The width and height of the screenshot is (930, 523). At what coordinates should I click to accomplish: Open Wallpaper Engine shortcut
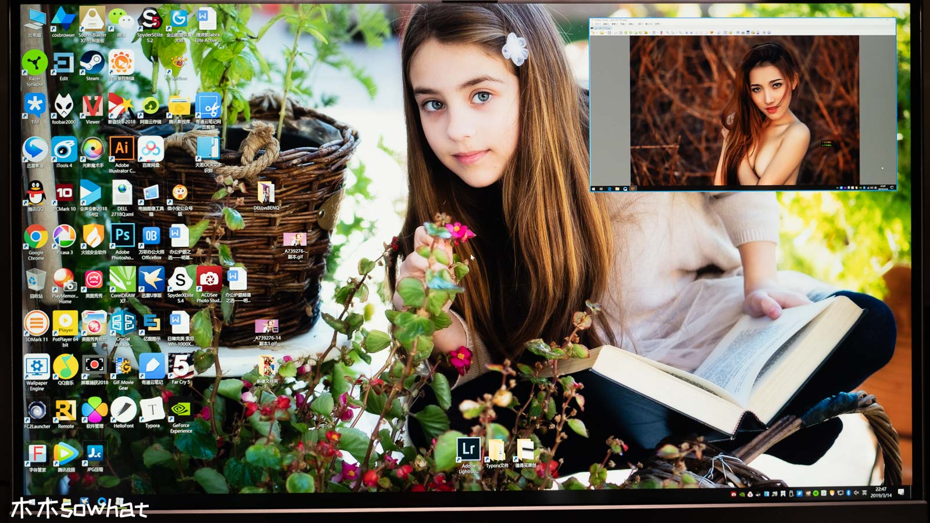point(36,372)
